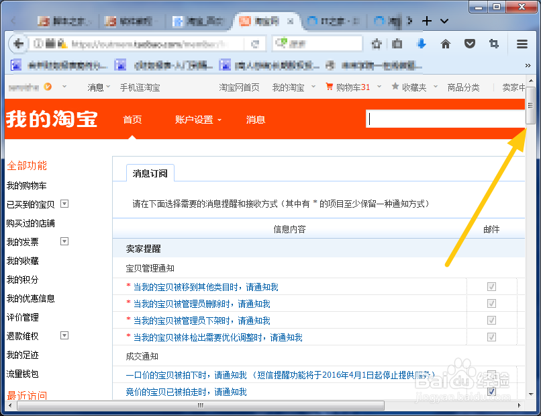The width and height of the screenshot is (541, 416).
Task: Click the vertical scrollbar thumb
Action: point(531,106)
